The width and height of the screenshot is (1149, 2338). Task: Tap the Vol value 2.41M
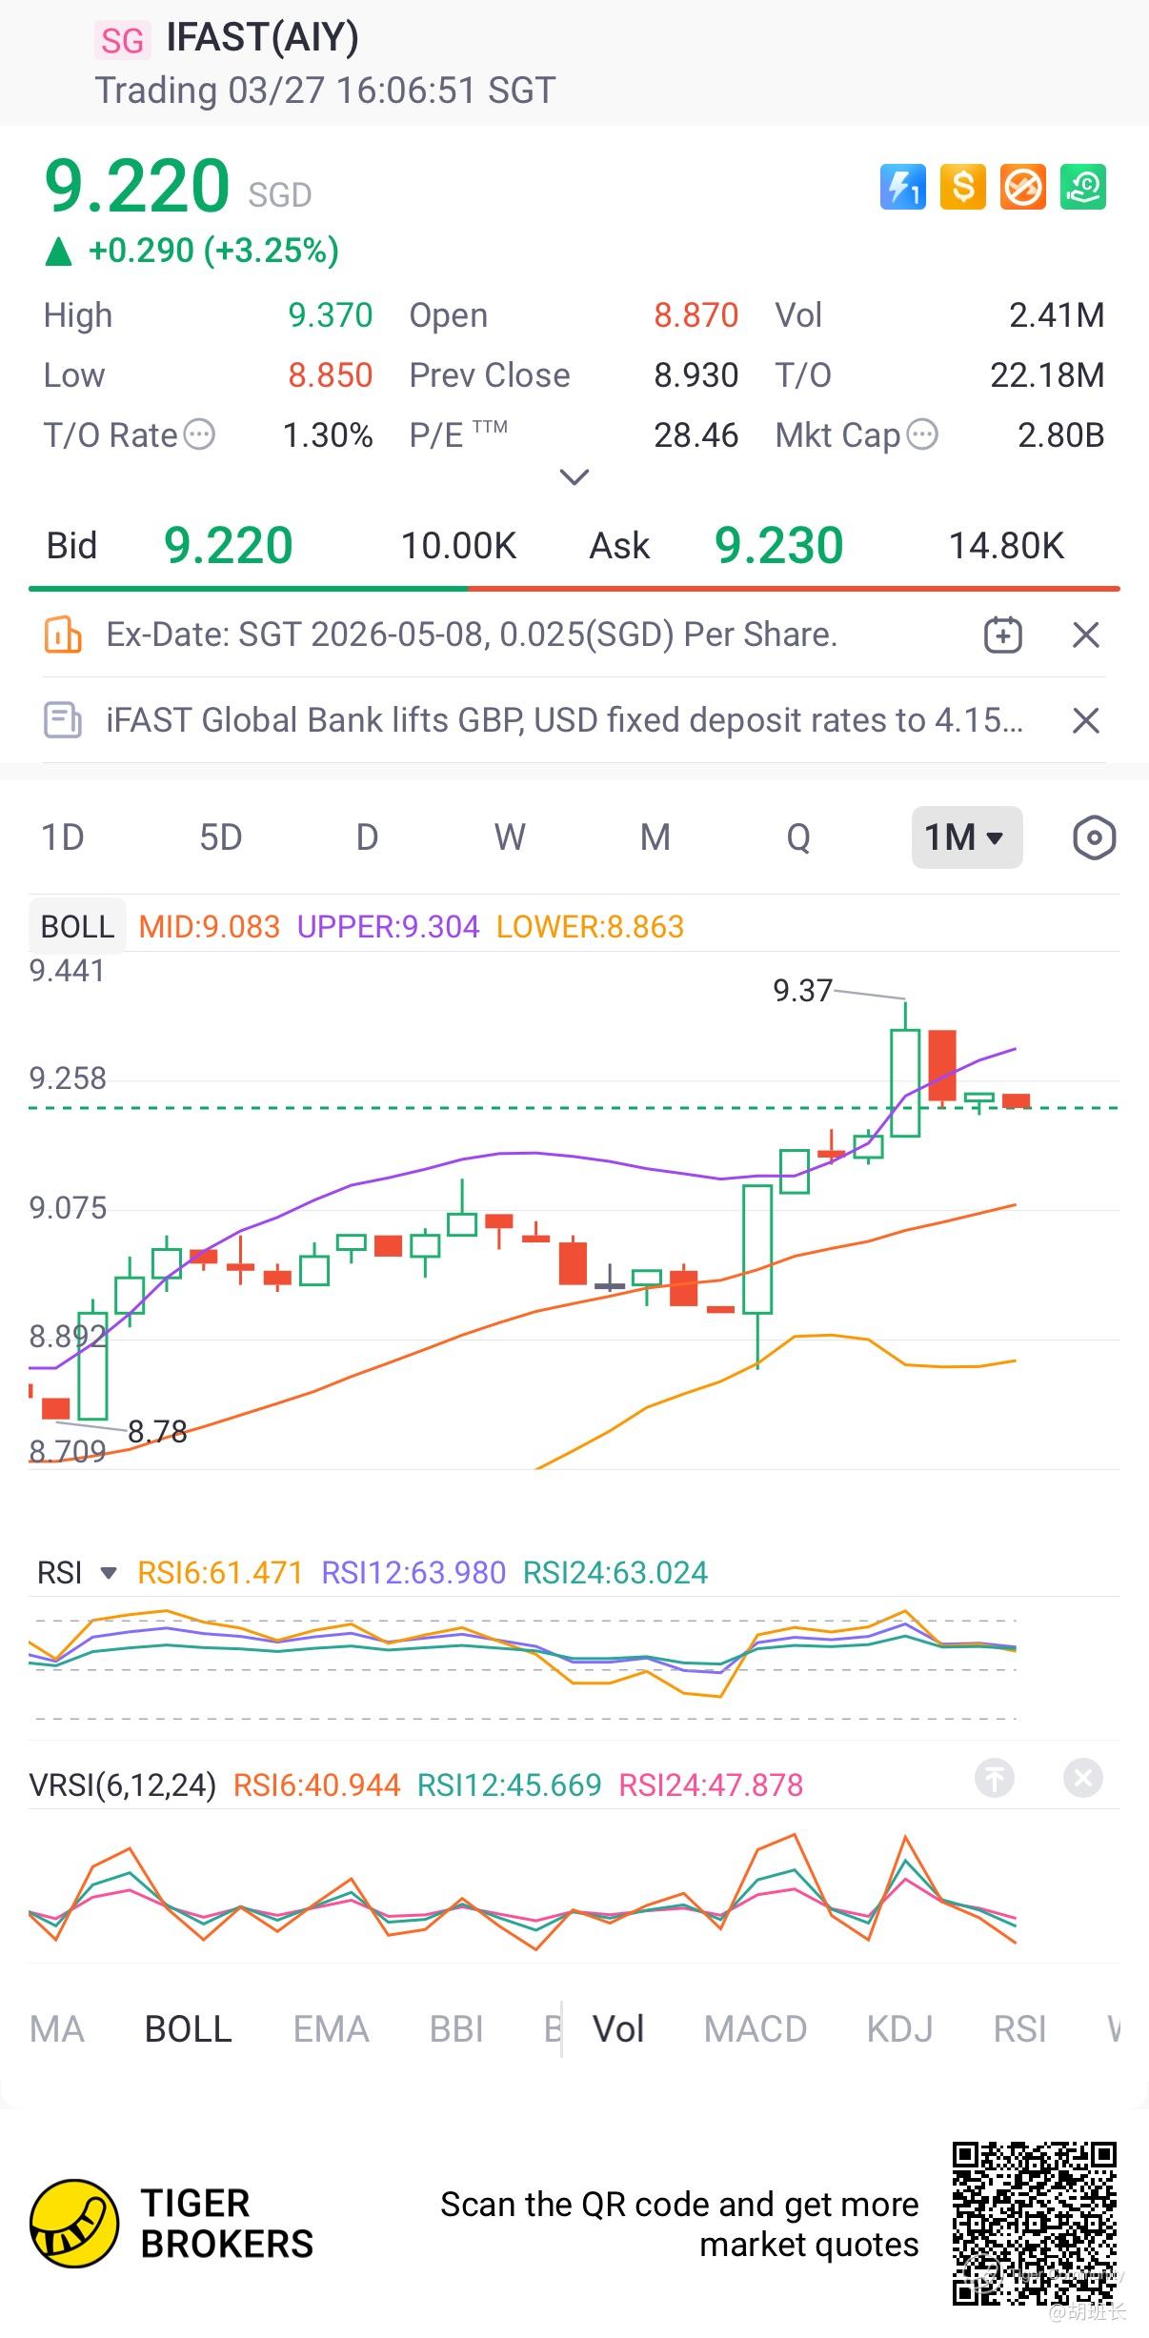coord(1057,315)
